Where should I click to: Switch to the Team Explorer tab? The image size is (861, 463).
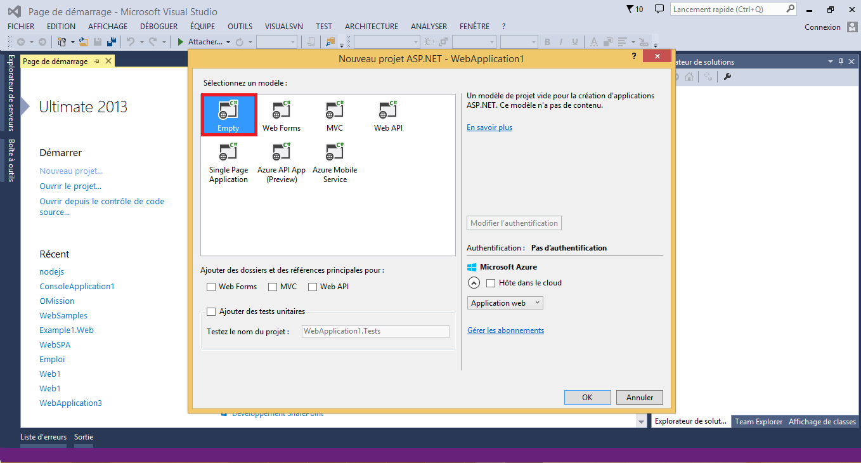click(x=758, y=422)
